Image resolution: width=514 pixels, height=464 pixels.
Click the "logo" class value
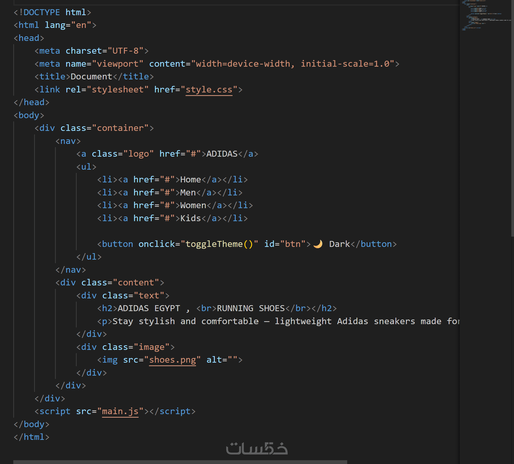coord(139,154)
